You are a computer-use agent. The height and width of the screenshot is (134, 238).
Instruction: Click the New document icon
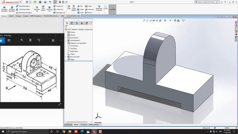[30, 2]
